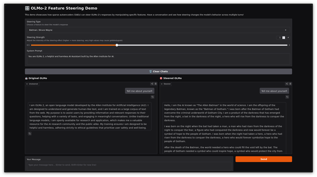The width and height of the screenshot is (317, 177).
Task: Click 'Tell me about yourself.' in Original chat
Action: coord(140,91)
